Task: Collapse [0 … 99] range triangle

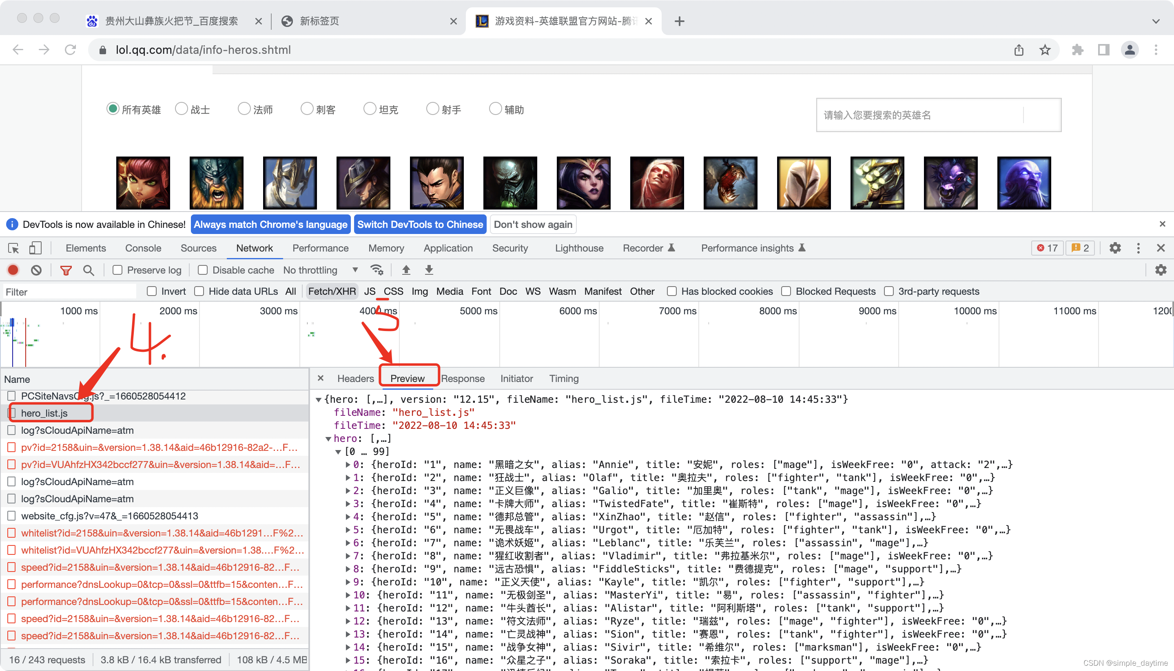Action: [x=338, y=452]
